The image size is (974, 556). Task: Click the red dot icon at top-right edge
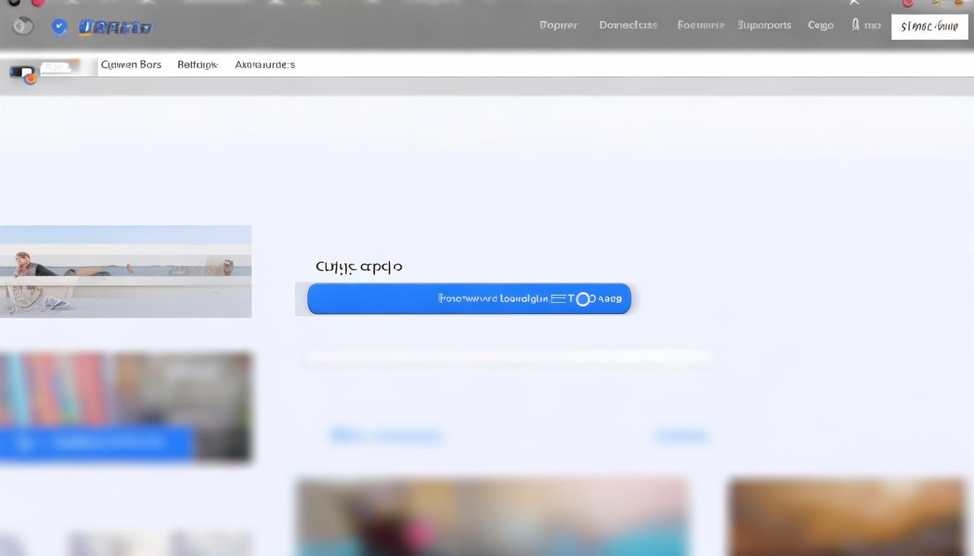point(907,3)
